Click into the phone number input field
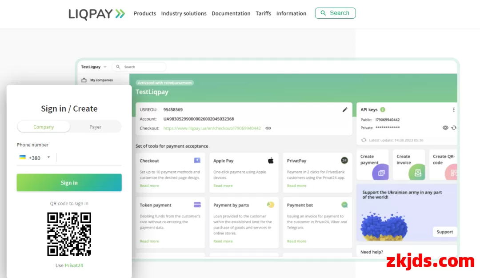Viewport: 480px width, 278px height. pyautogui.click(x=89, y=158)
